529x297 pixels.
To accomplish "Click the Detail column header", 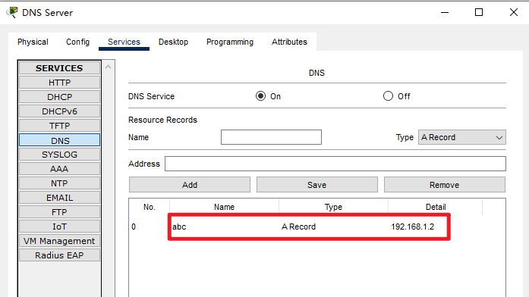I will pos(436,207).
